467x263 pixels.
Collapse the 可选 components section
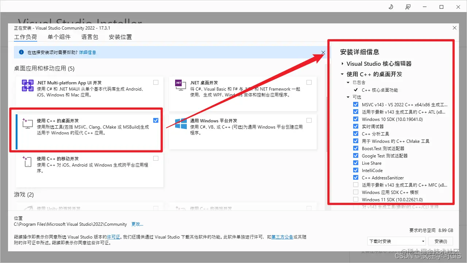pos(348,97)
